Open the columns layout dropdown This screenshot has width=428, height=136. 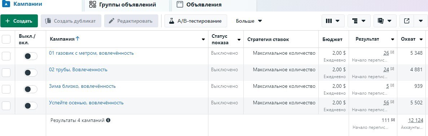point(333,21)
